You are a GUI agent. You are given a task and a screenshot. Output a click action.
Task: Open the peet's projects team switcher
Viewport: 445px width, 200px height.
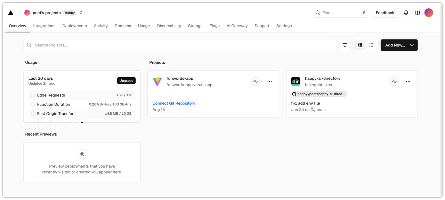pos(81,13)
